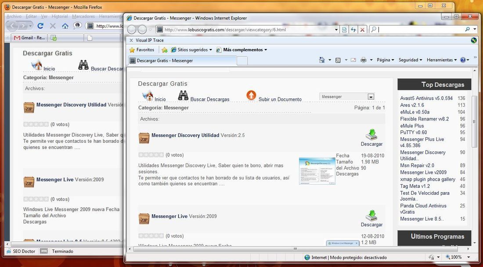Open Favoritos star button in IE

(142, 50)
